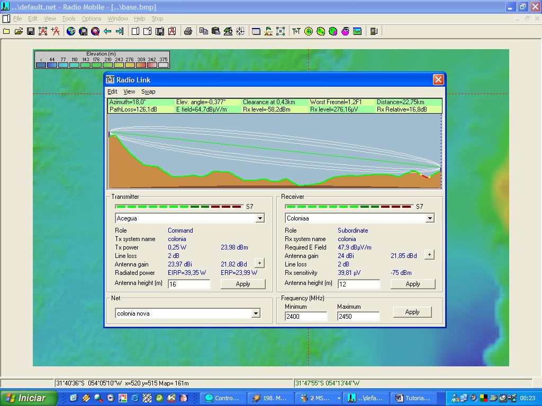Click the elevation profile graph toolbar icon
Screen dimensions: 542x406
358,32
